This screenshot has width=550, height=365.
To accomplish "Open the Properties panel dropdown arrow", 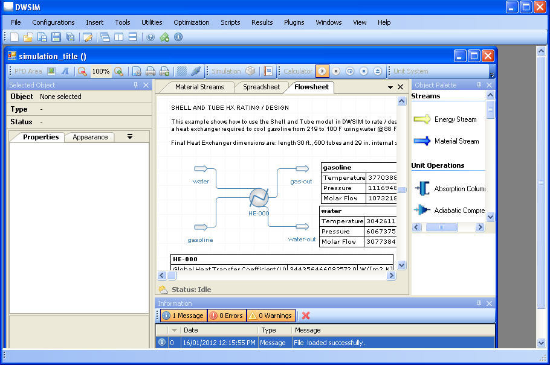I will click(130, 136).
